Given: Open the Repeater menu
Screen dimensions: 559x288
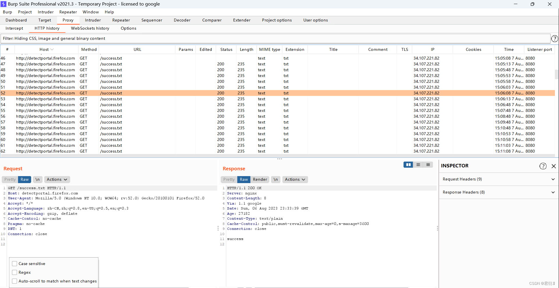Looking at the screenshot, I should coord(68,12).
